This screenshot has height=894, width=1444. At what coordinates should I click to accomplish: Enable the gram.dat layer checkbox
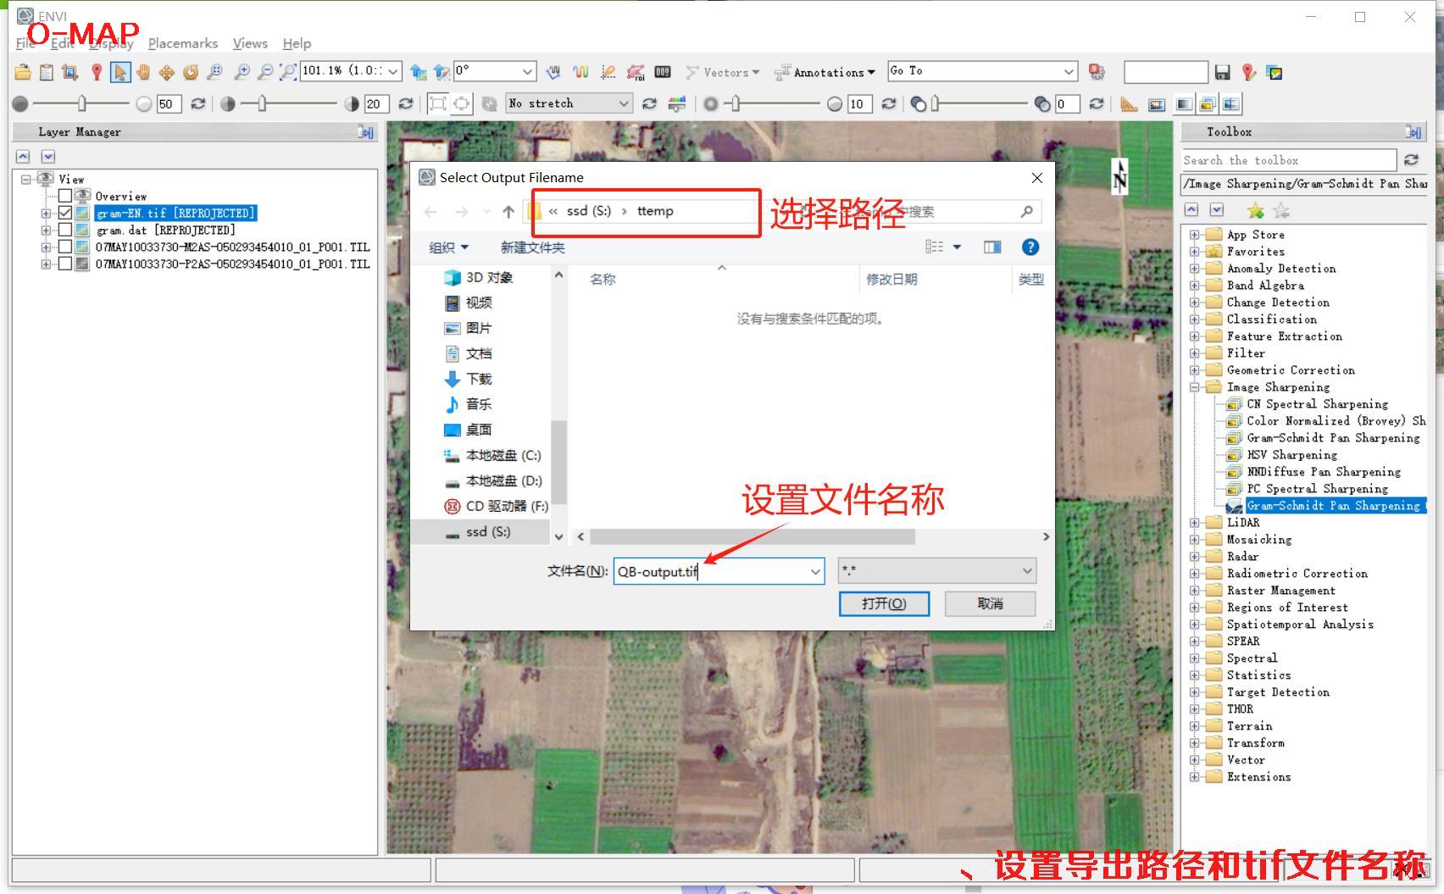[65, 230]
